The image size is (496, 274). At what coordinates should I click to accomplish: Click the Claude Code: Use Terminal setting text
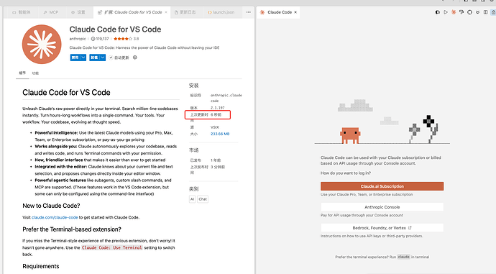coord(112,247)
